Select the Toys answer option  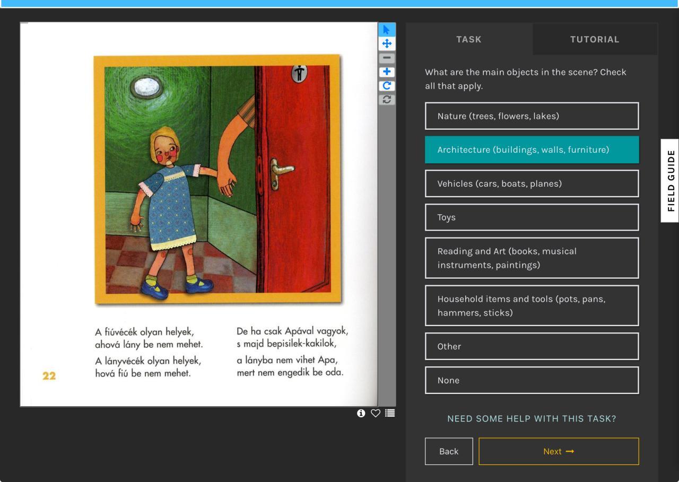tap(532, 217)
